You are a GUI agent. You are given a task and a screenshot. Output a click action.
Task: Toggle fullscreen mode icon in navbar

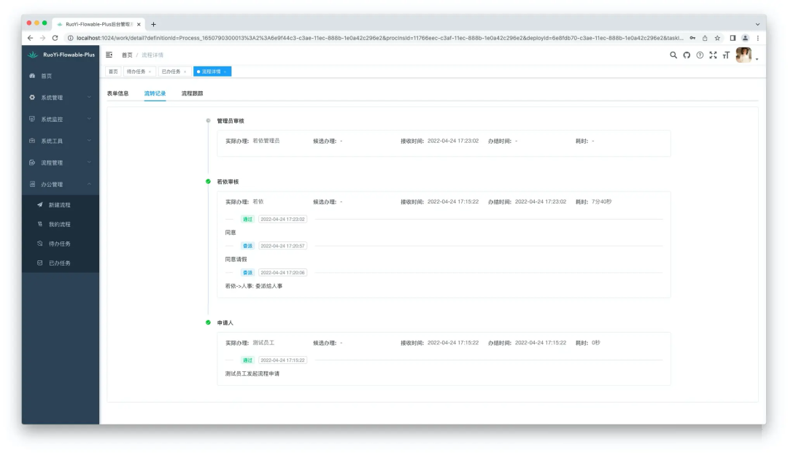[x=713, y=55]
